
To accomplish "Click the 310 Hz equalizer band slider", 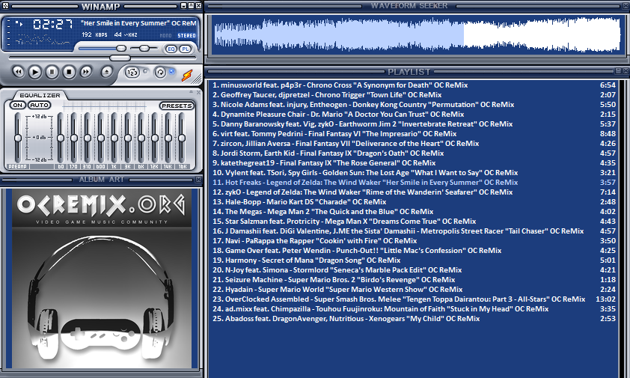I will (x=88, y=138).
